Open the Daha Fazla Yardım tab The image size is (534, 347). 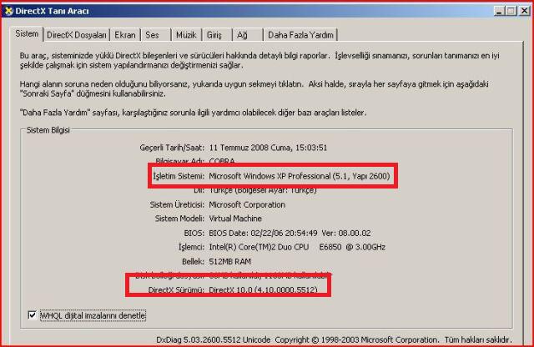click(300, 35)
